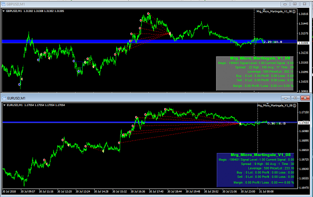The height and width of the screenshot is (197, 313).
Task: Click Mrg_Micro_Martingale_V1_08 title in blue EURUSD panel
Action: click(260, 155)
